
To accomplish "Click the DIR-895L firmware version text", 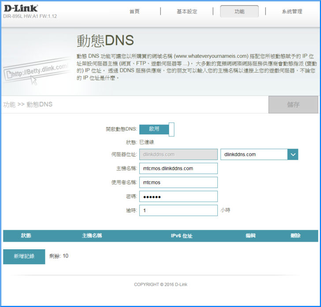I will pyautogui.click(x=30, y=16).
